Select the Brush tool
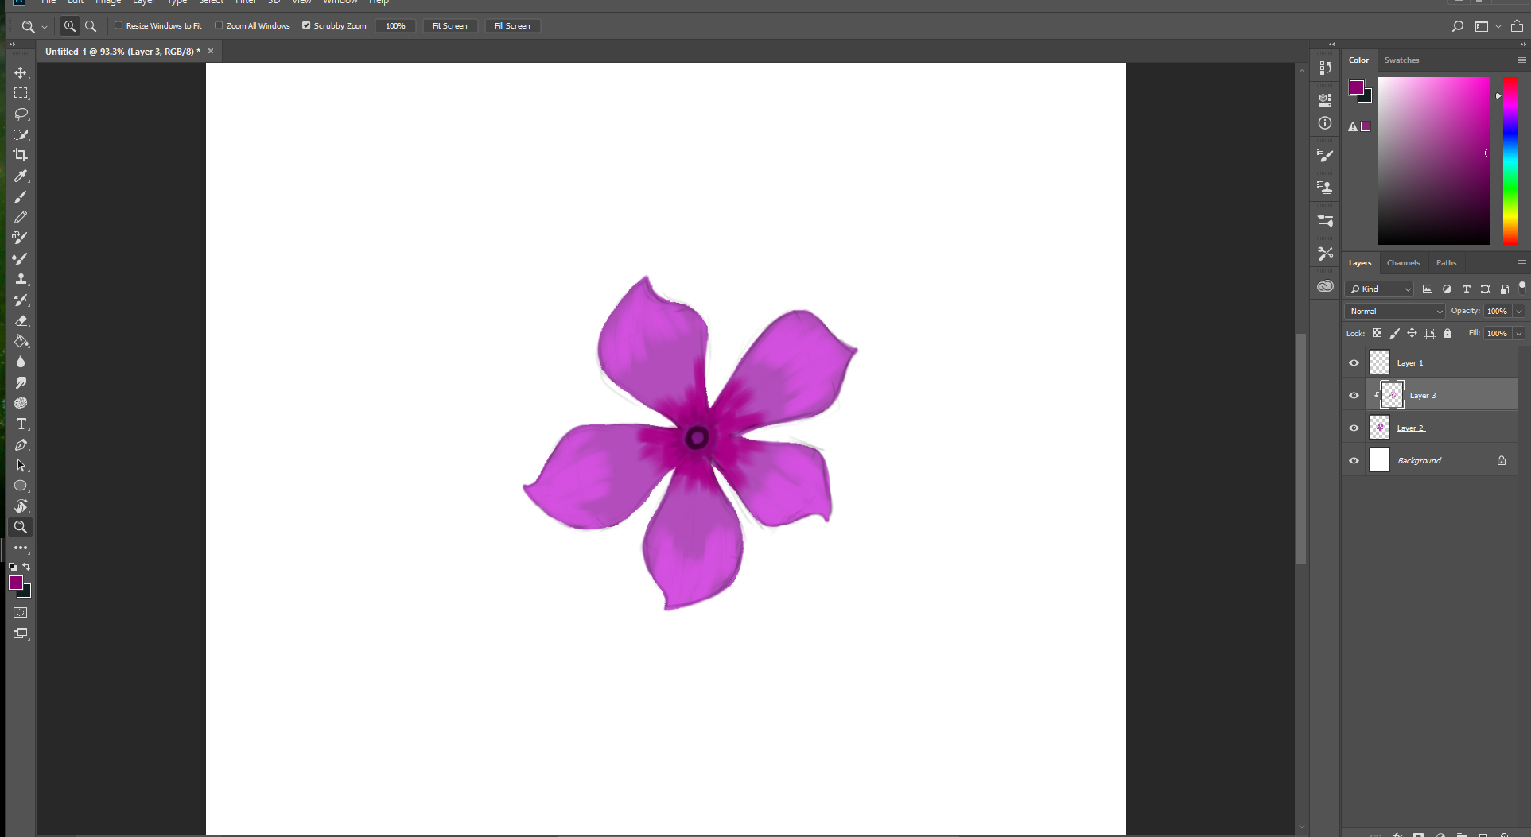Viewport: 1531px width, 837px height. 21,196
